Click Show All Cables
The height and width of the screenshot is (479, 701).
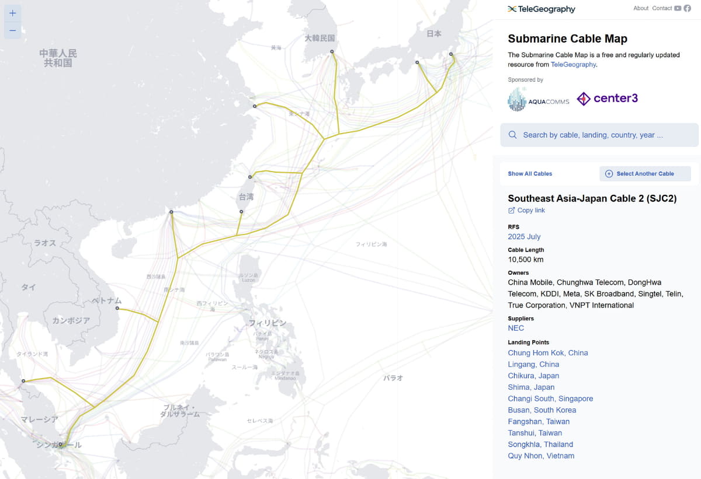[530, 173]
